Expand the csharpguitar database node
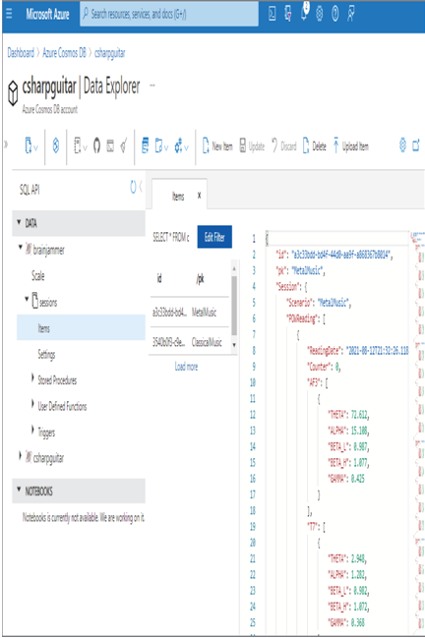The image size is (425, 638). pyautogui.click(x=21, y=456)
